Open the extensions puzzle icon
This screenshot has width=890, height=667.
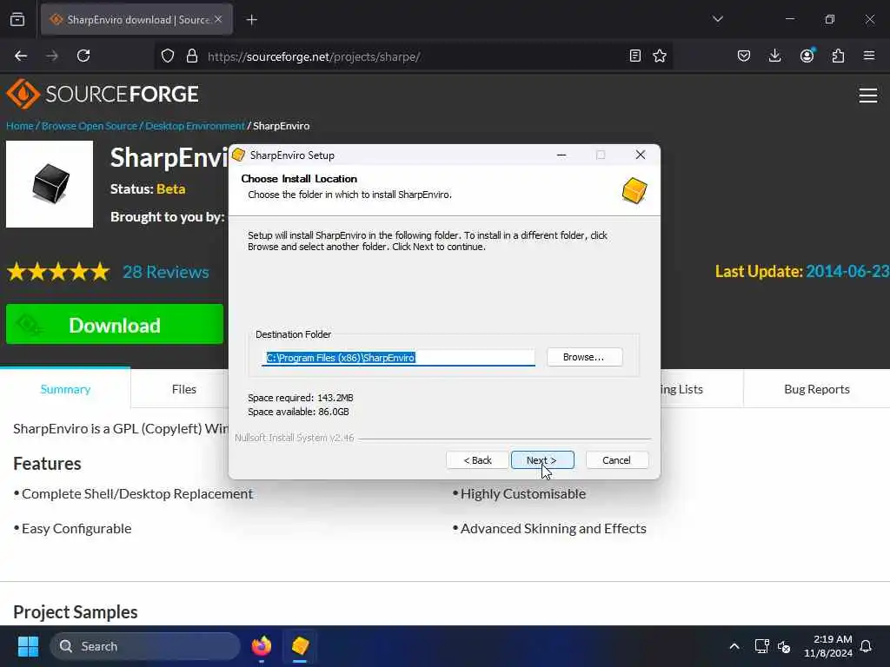[838, 56]
